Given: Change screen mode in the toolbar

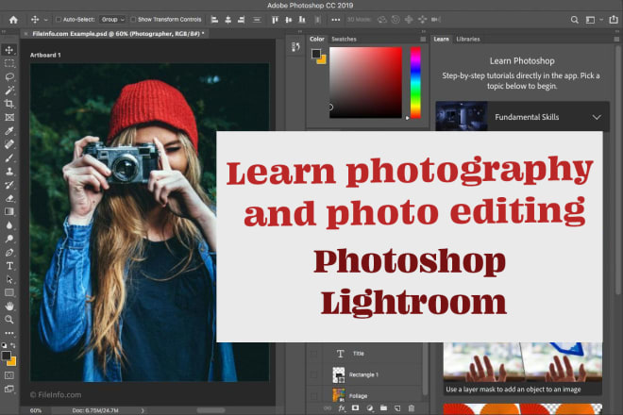Looking at the screenshot, I should [x=9, y=390].
